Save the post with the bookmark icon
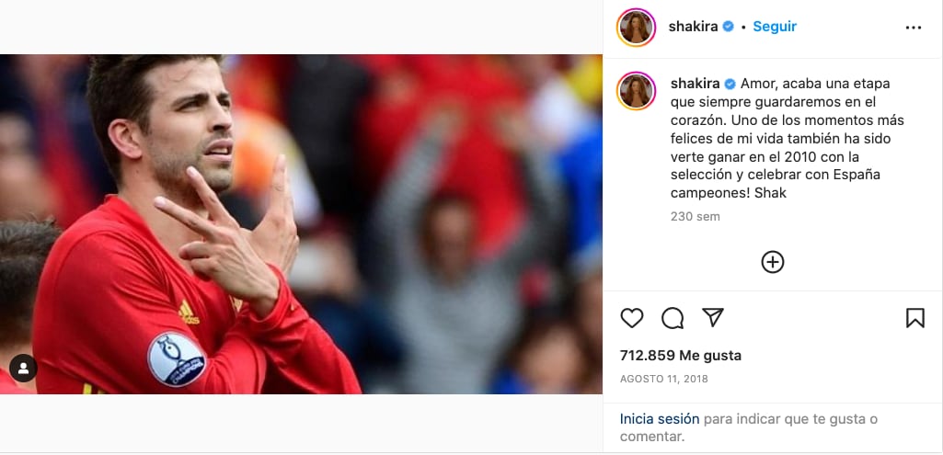Viewport: 943px width, 455px height. (914, 318)
